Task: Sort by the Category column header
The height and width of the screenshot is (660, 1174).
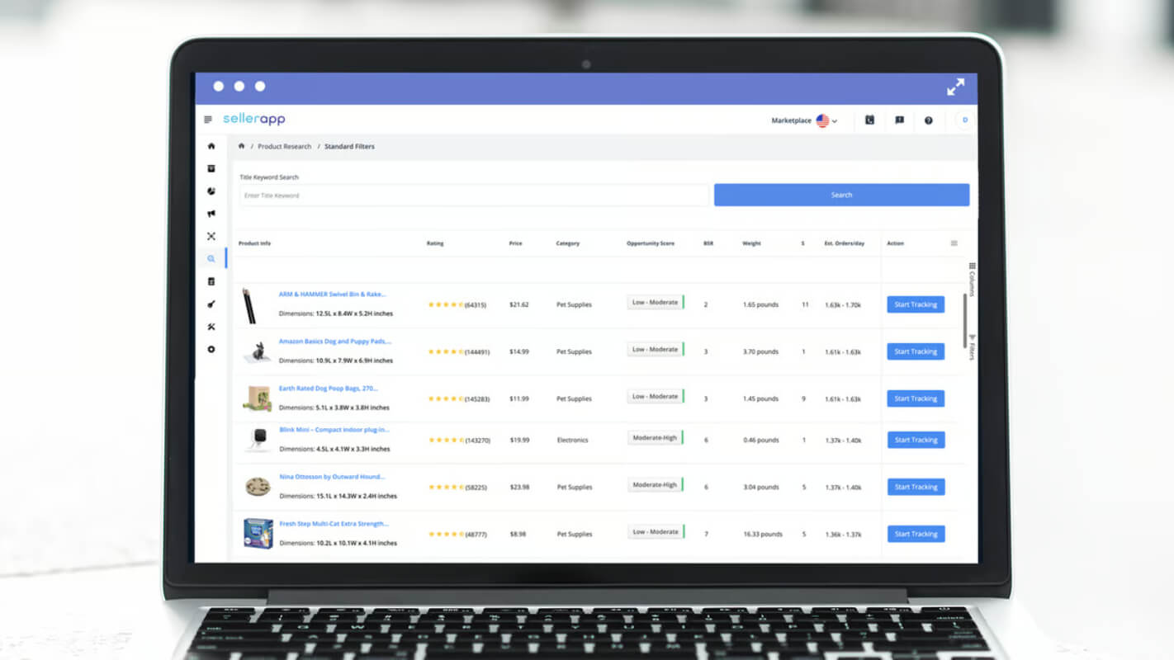Action: [x=568, y=243]
